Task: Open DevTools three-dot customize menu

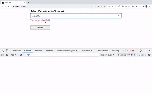Action: 145,51
